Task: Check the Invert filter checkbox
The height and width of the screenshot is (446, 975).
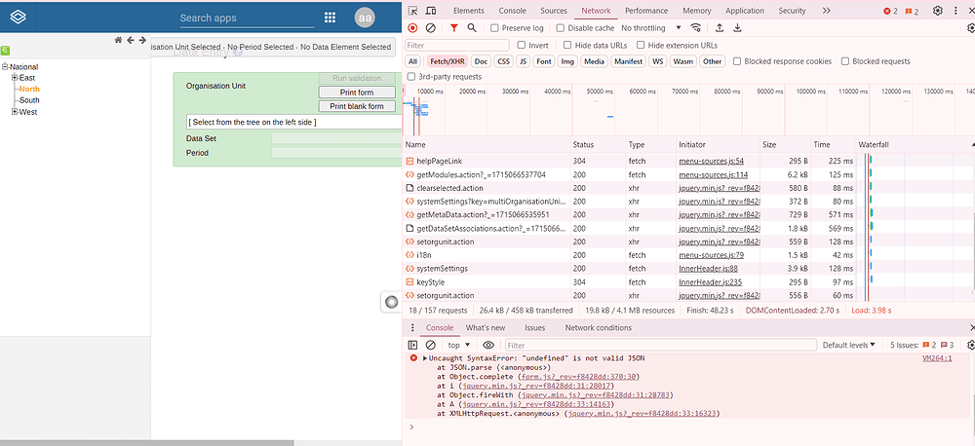Action: 522,46
